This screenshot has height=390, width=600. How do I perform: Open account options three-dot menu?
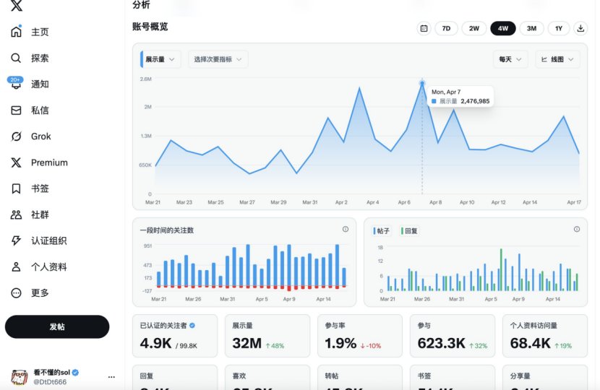(x=111, y=377)
